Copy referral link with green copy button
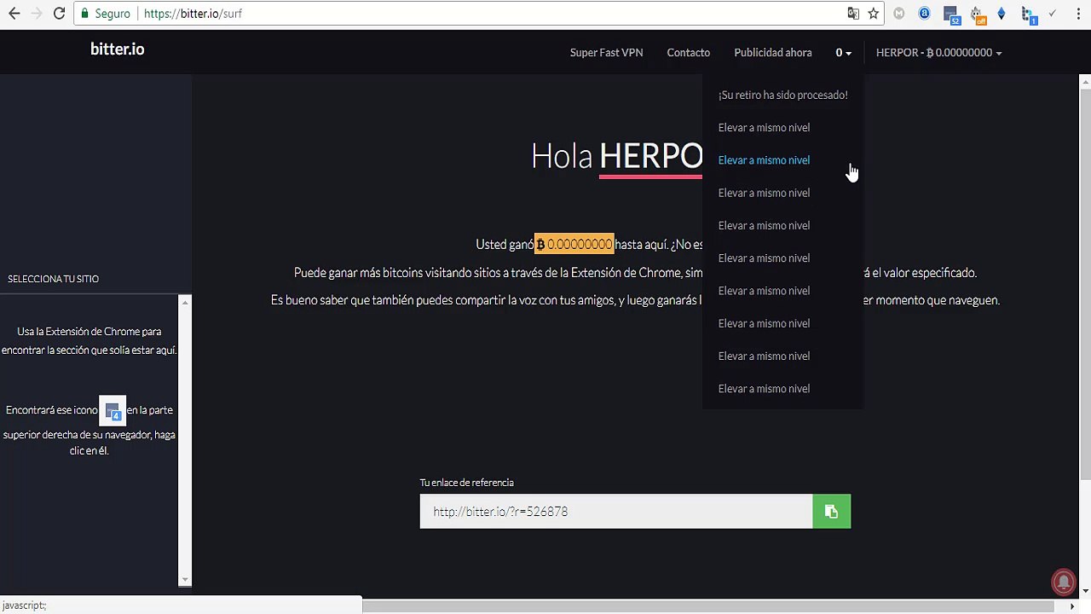 click(832, 512)
